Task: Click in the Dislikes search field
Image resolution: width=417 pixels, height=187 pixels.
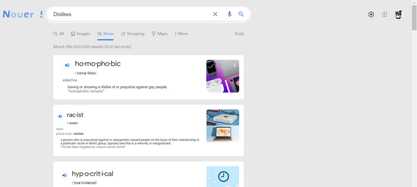Action: [x=129, y=14]
